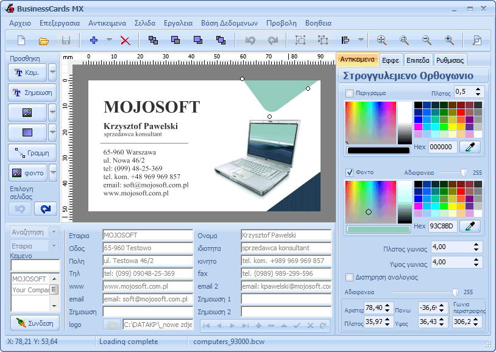The width and height of the screenshot is (496, 352).
Task: Go to the next page arrow button
Action: (x=46, y=209)
